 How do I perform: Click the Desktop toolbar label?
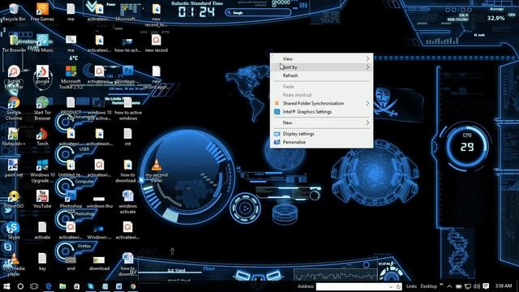coord(429,286)
